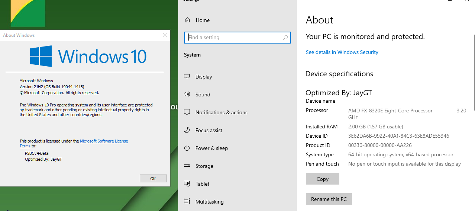
Task: Click the Device specifications heading
Action: [339, 74]
